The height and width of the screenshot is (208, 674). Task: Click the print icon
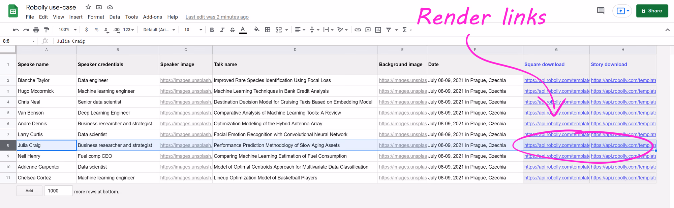pos(36,30)
